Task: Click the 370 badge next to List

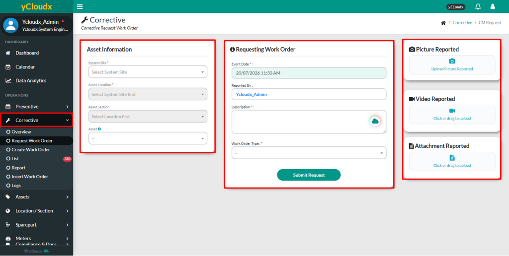Action: (67, 159)
